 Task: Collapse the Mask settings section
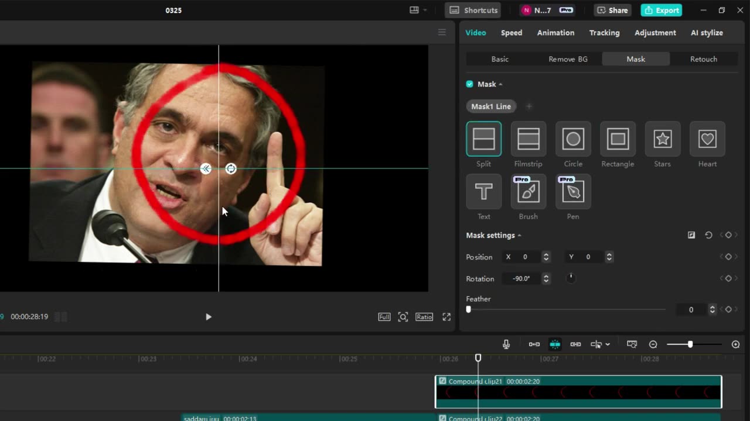(519, 236)
